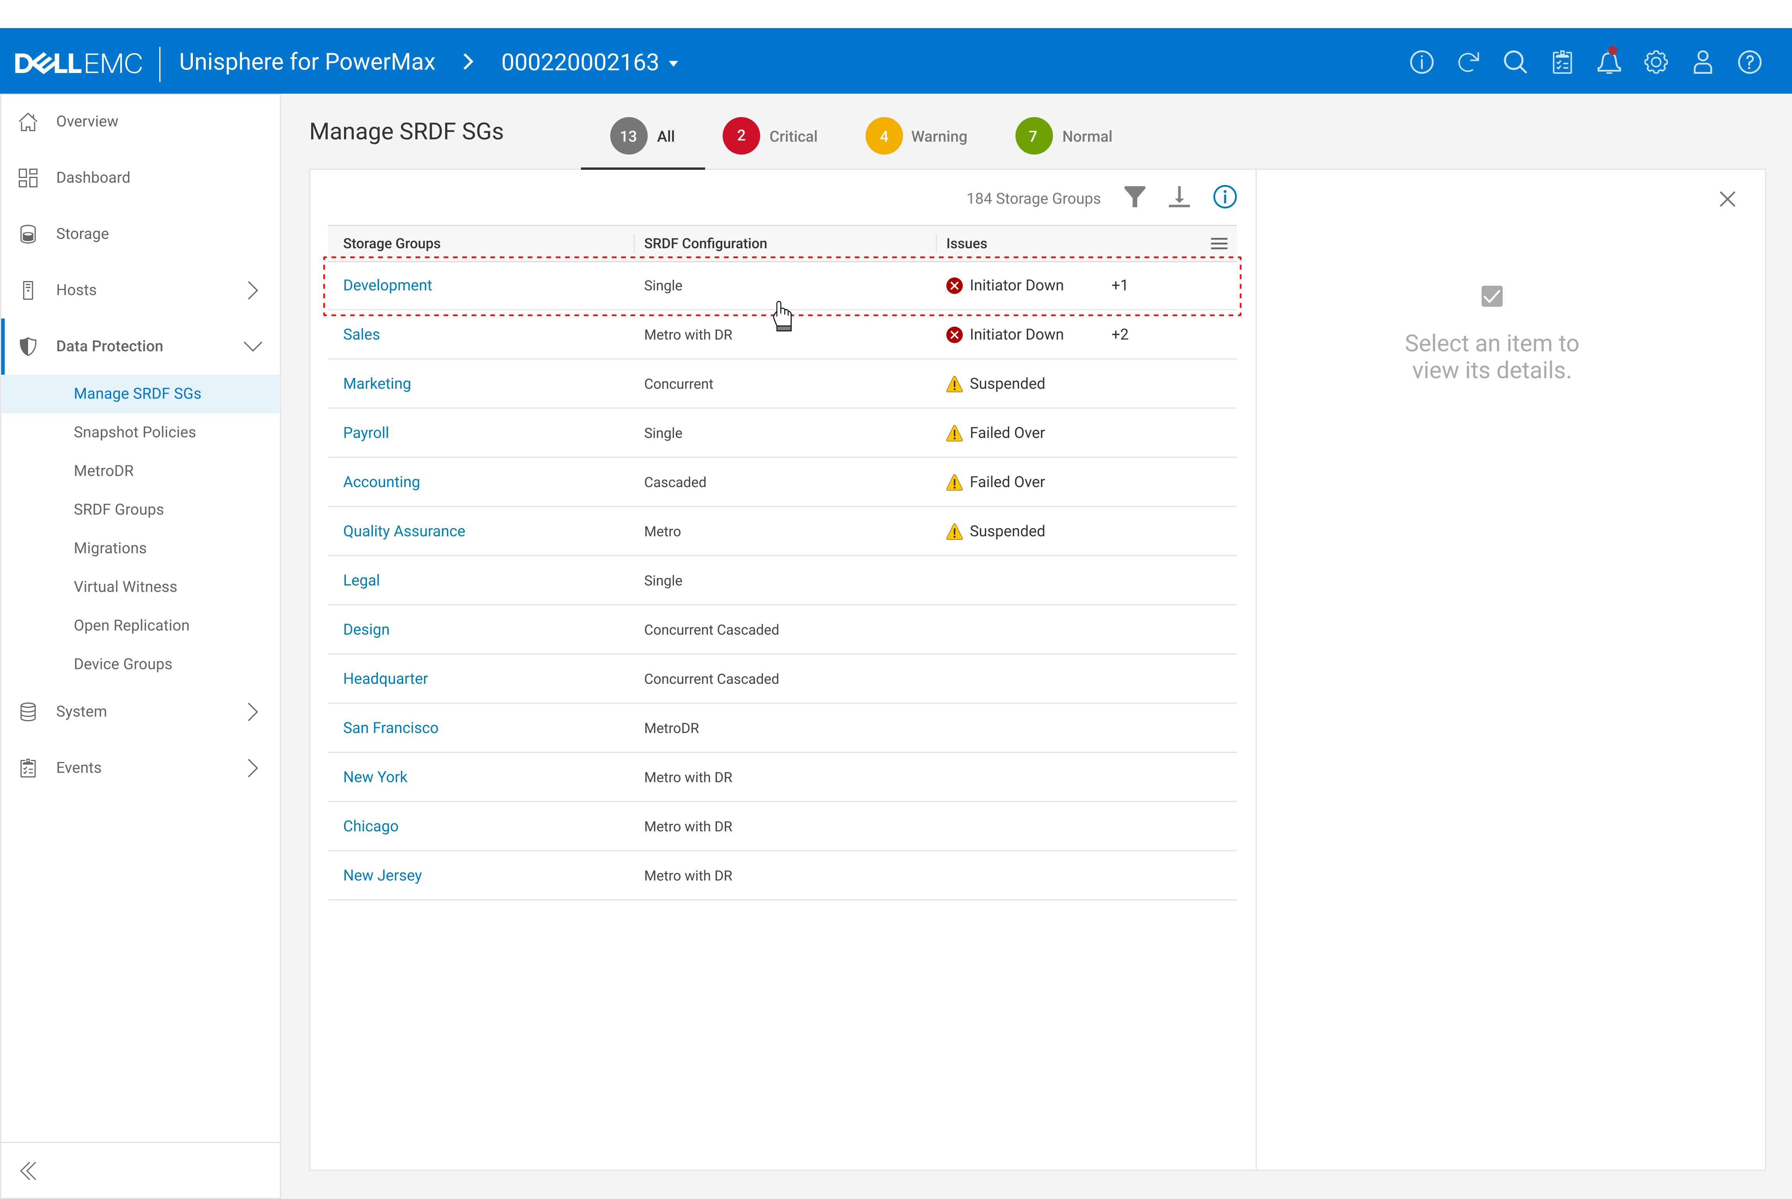Select the Warning tab

point(916,136)
